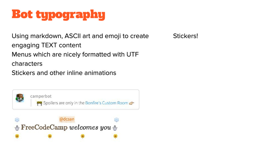Click the camperbot username

(41, 96)
